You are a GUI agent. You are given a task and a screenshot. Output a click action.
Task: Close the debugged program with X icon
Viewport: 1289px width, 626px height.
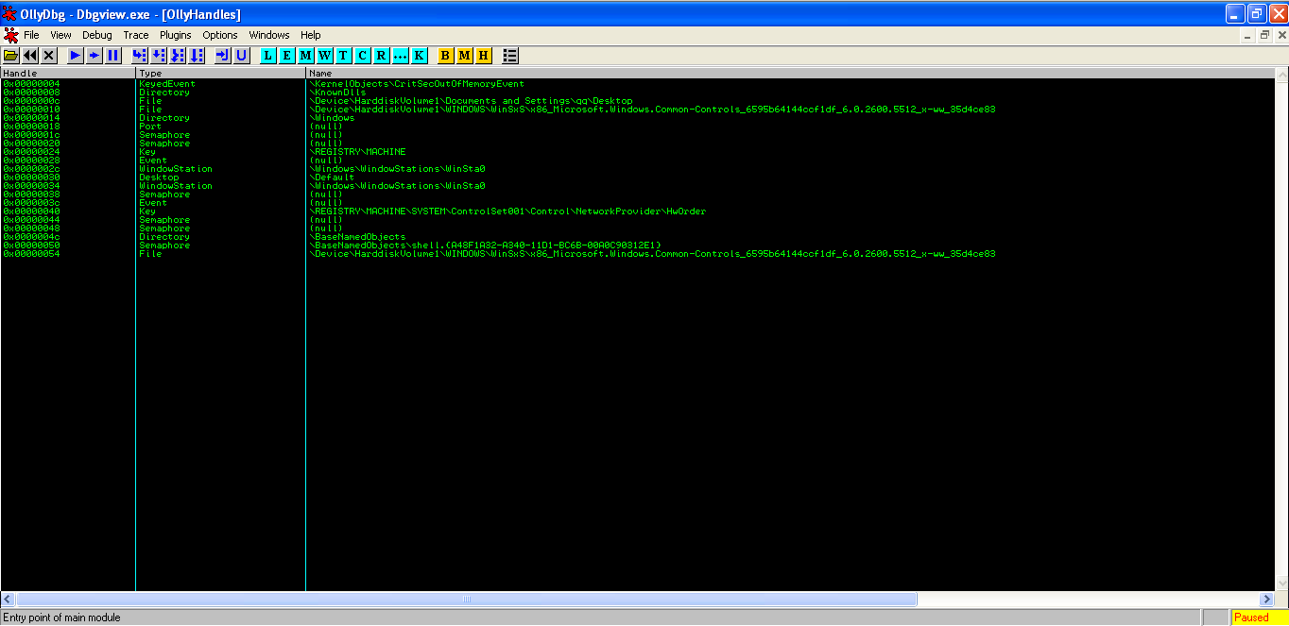pyautogui.click(x=49, y=56)
